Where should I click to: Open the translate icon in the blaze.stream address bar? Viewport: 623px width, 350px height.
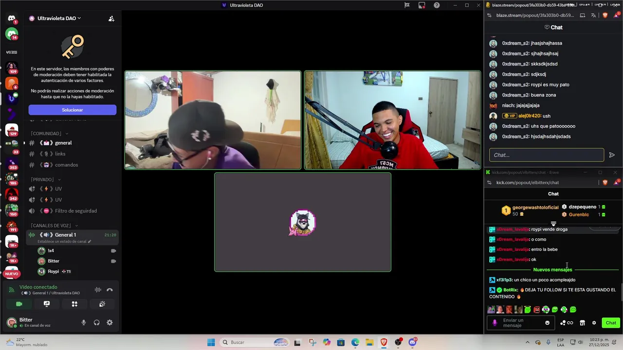[593, 16]
